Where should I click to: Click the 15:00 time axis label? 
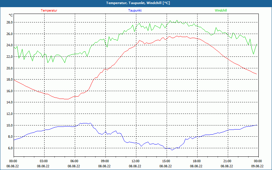click(x=166, y=161)
